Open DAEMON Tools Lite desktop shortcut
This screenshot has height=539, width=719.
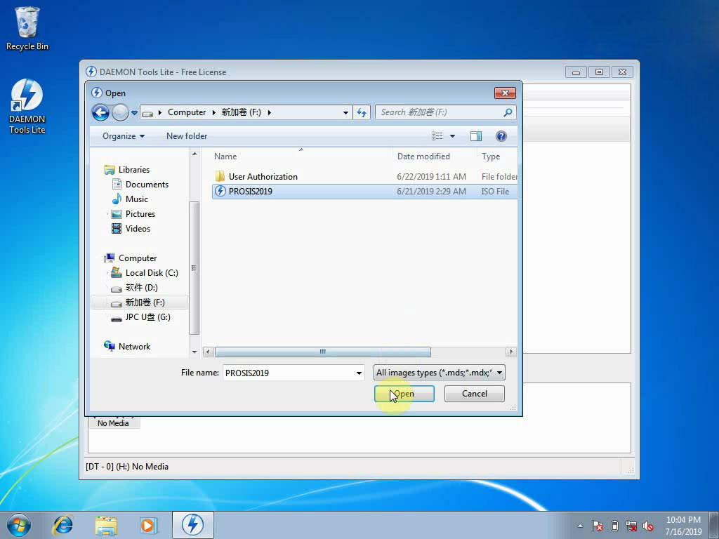click(x=27, y=106)
